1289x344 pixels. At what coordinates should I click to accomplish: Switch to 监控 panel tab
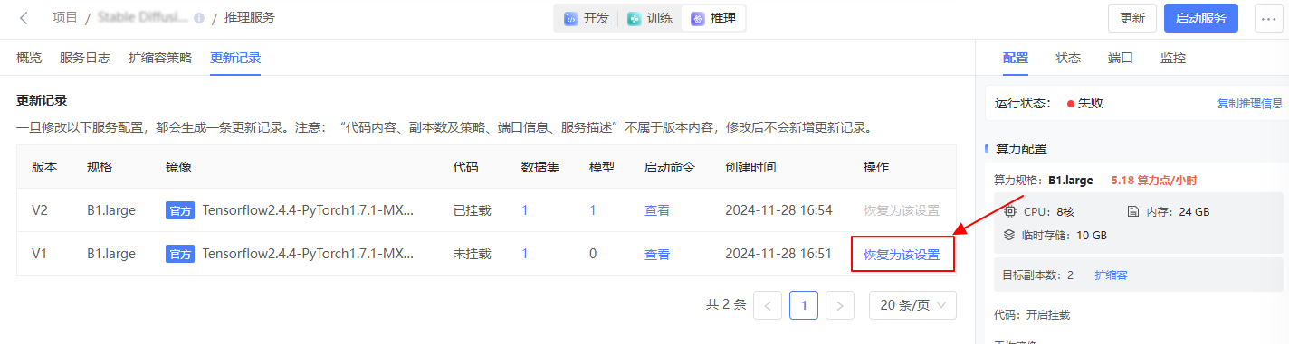pyautogui.click(x=1173, y=58)
